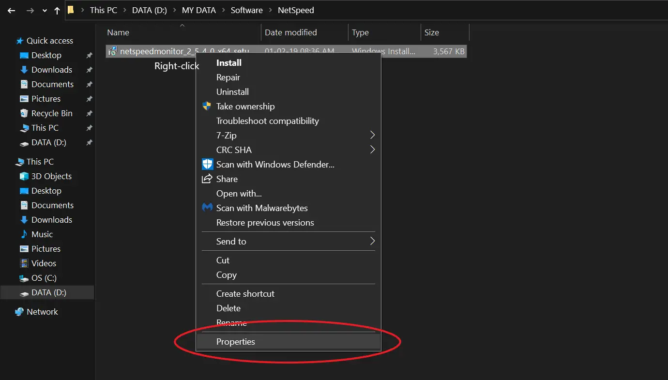Navigate to MY DATA in the breadcrumb
This screenshot has height=380, width=668.
coord(198,10)
